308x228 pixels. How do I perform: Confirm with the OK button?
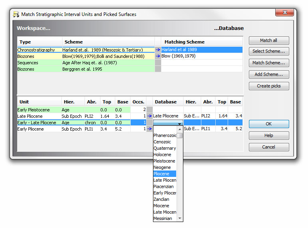coord(269,124)
